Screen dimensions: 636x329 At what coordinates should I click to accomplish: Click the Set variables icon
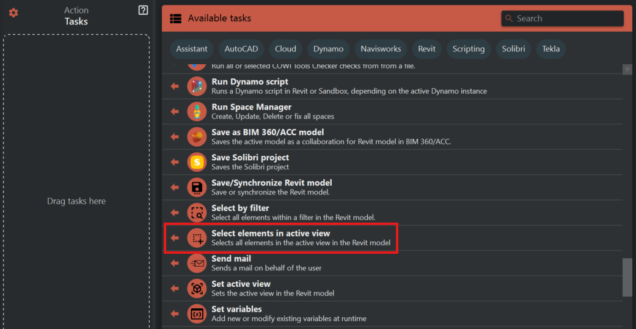pos(197,314)
